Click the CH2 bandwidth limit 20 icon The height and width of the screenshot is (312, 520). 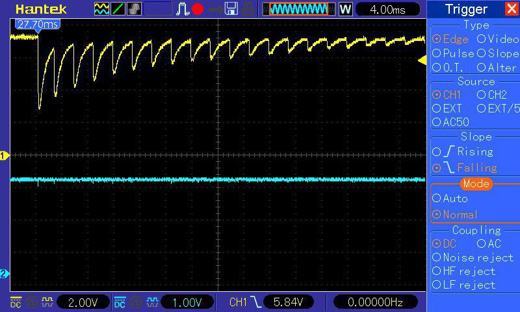click(x=136, y=302)
